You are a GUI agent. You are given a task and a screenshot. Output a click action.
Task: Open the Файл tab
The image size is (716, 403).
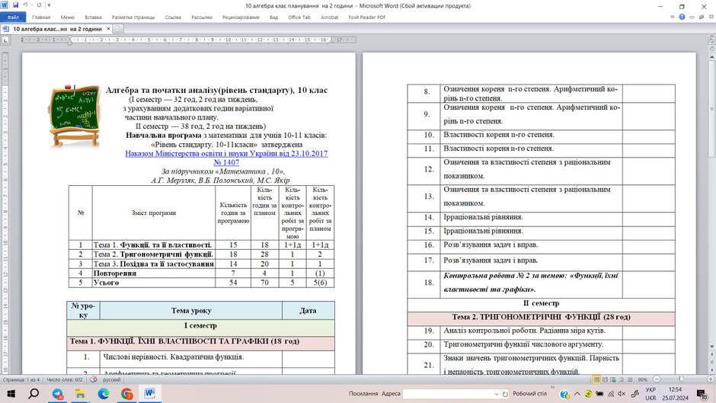[x=13, y=18]
